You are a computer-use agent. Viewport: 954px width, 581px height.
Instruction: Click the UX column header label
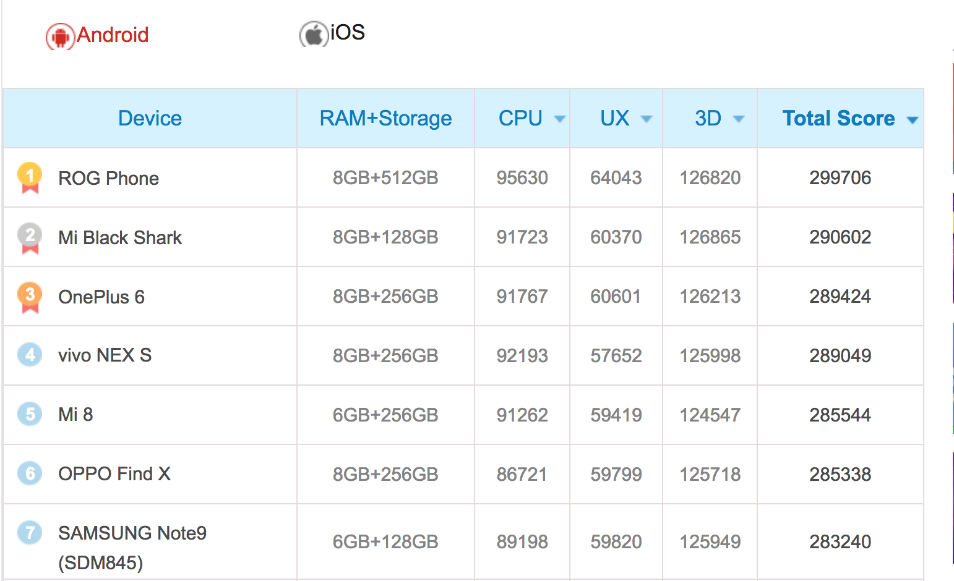point(614,118)
